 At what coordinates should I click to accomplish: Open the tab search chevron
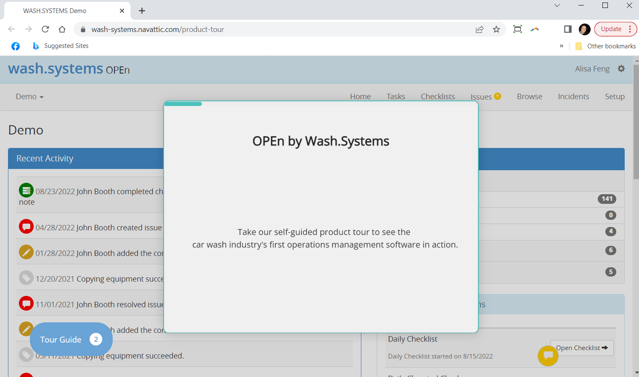pyautogui.click(x=557, y=5)
